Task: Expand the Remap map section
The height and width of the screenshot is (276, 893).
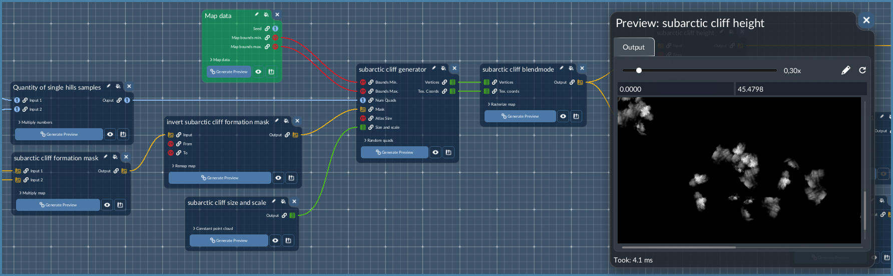Action: [x=184, y=166]
